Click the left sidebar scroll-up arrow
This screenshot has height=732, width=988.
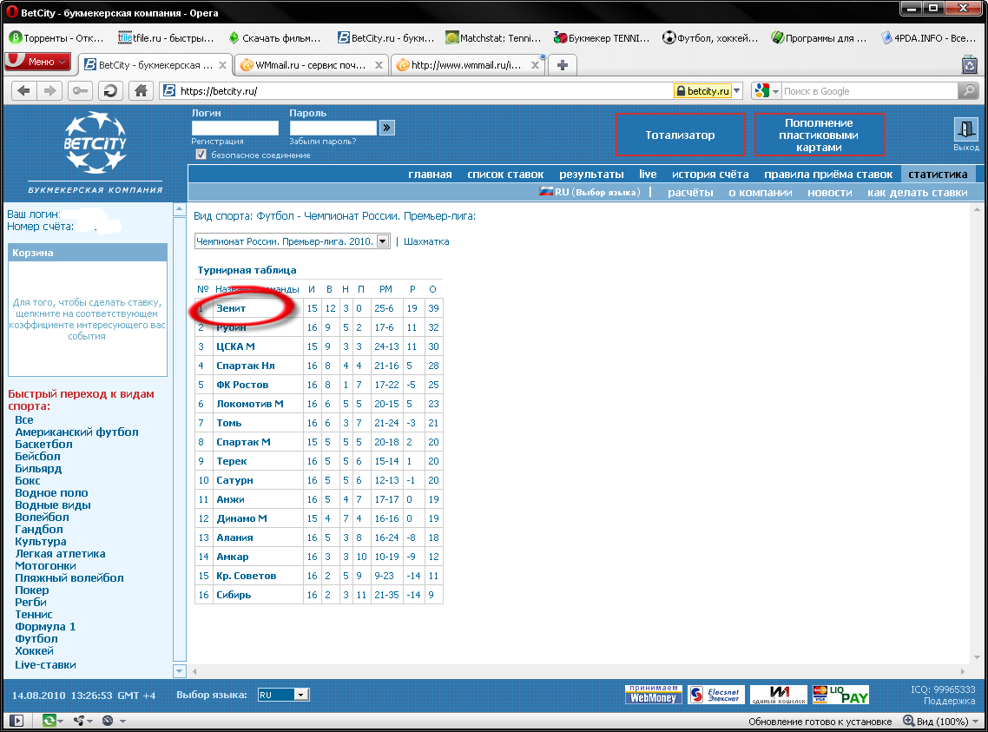[x=180, y=209]
